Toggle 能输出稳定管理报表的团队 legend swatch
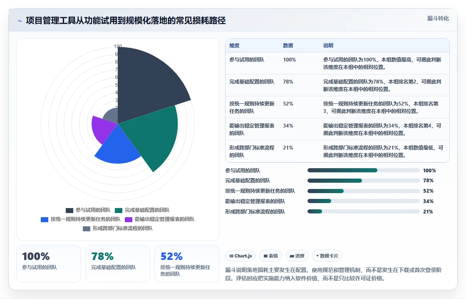The width and height of the screenshot is (466, 299). tap(129, 220)
